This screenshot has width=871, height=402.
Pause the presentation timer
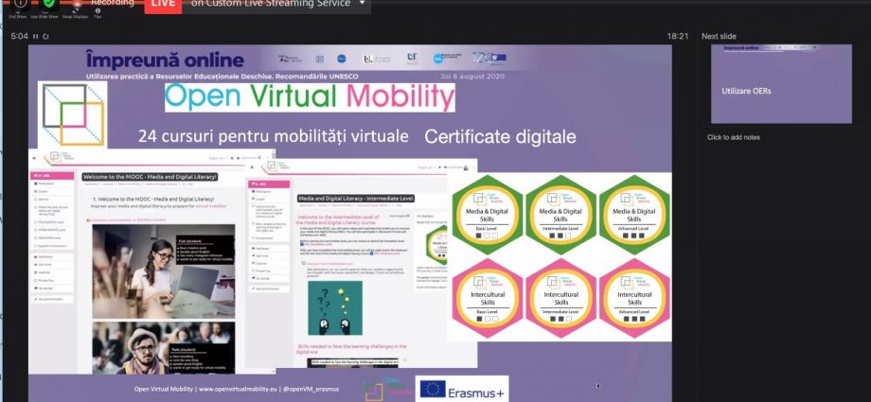[x=36, y=37]
